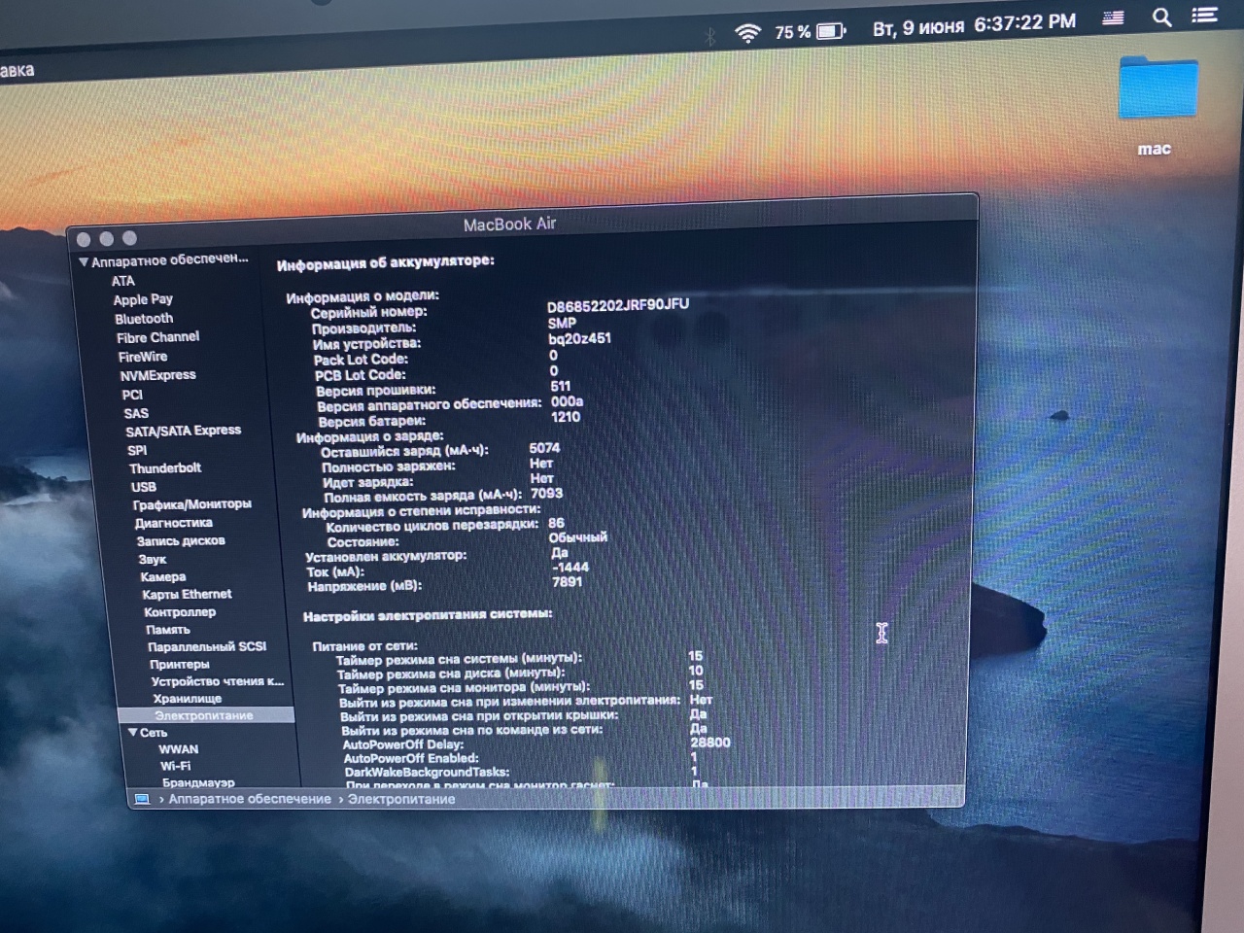Select USB in the hardware list
Image resolution: width=1244 pixels, height=933 pixels.
[144, 486]
